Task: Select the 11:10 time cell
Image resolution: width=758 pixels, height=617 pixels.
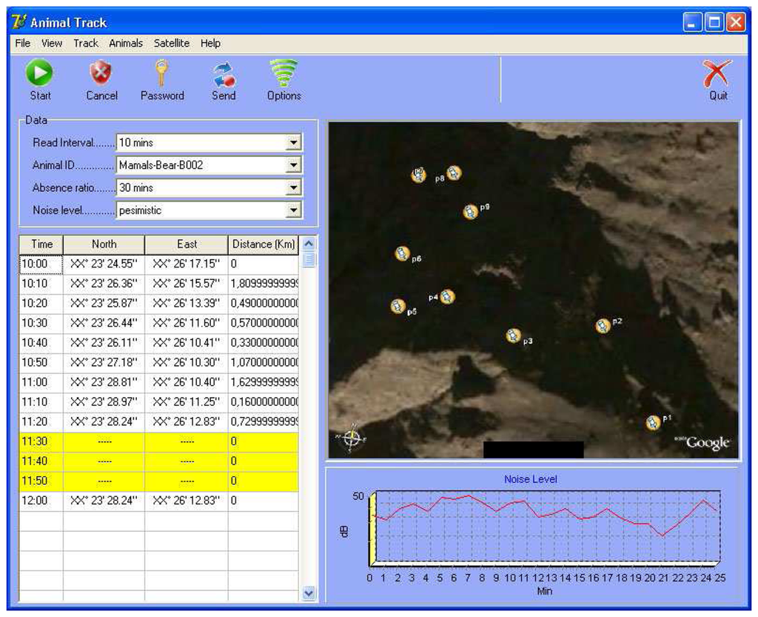Action: point(41,401)
